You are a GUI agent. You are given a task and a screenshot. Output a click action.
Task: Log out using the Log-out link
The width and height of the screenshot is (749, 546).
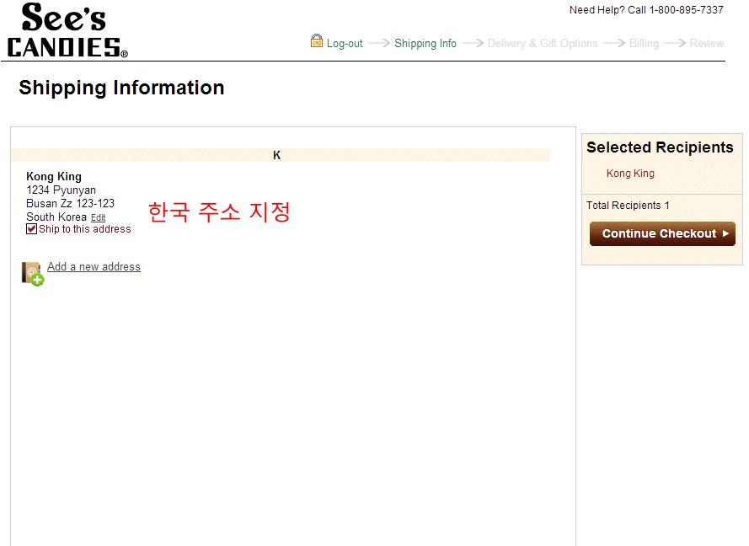click(345, 44)
